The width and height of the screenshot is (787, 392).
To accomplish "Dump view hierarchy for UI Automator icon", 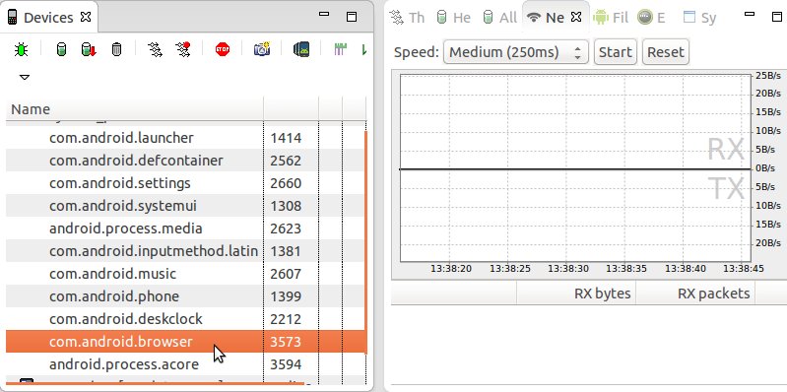I will 301,49.
